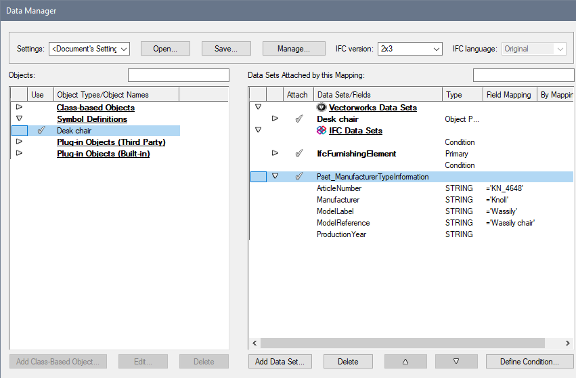Image resolution: width=576 pixels, height=378 pixels.
Task: Expand Plug-in Objects (Built-in) group
Action: click(19, 154)
